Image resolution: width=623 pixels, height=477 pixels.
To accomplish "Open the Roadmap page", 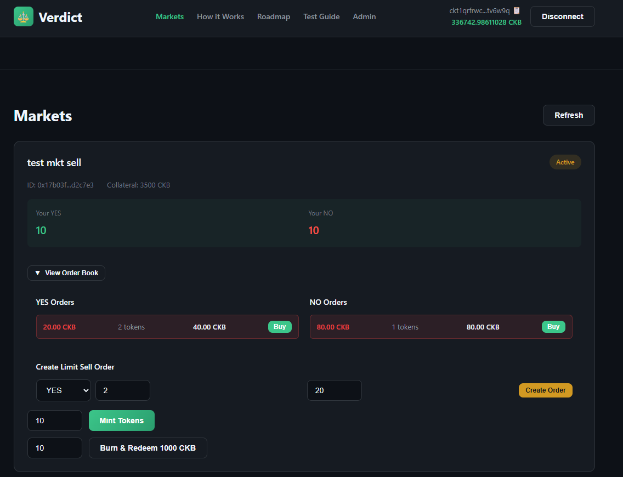I will click(274, 16).
